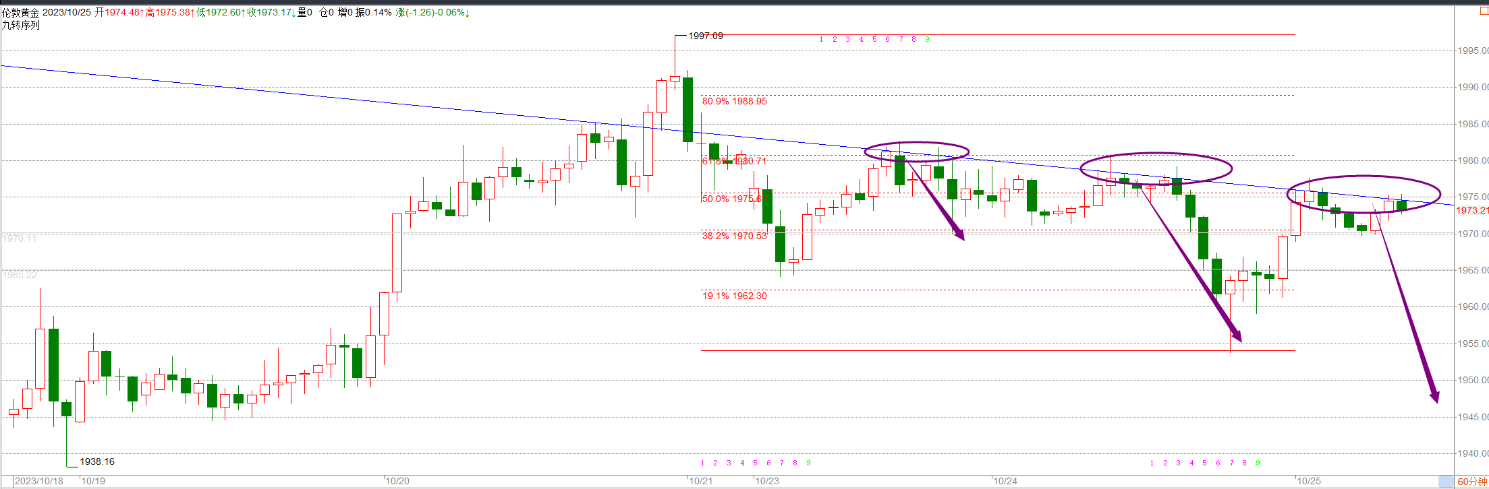Image resolution: width=1489 pixels, height=489 pixels.
Task: Click the header date 2023/10/25
Action: [x=67, y=12]
